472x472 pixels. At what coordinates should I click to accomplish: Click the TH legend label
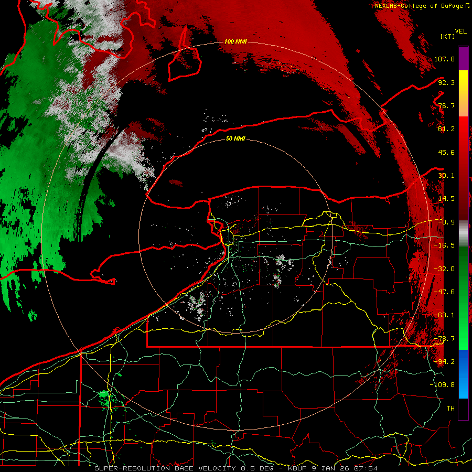click(x=450, y=409)
